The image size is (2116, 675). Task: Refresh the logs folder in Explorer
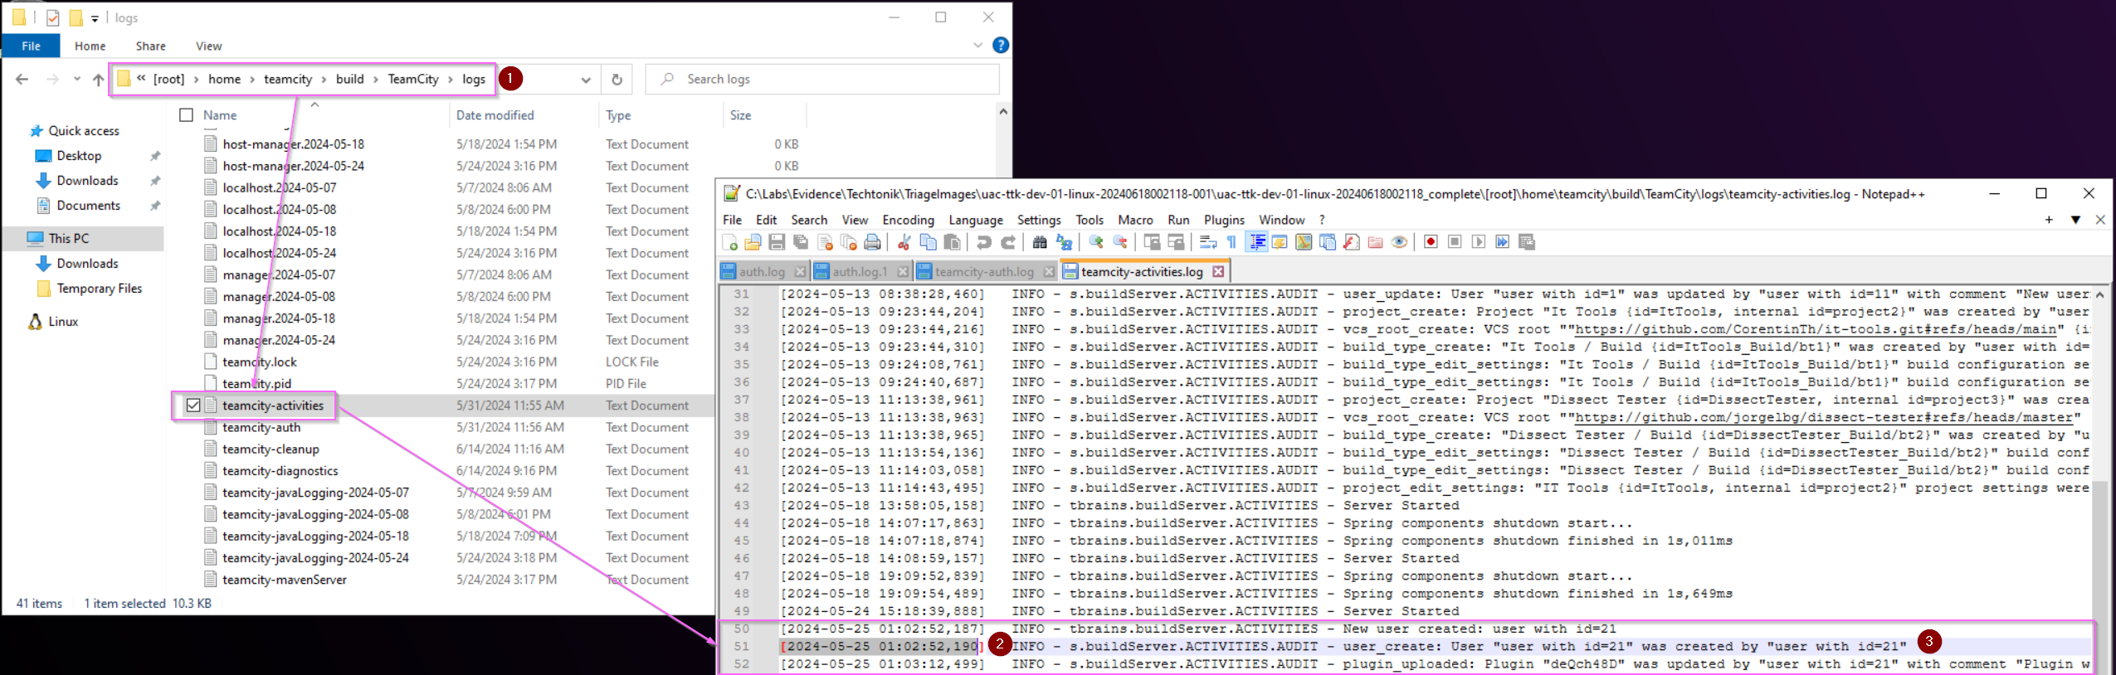(x=617, y=80)
